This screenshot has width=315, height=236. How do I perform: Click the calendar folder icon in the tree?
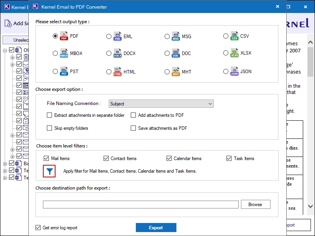pos(26,85)
